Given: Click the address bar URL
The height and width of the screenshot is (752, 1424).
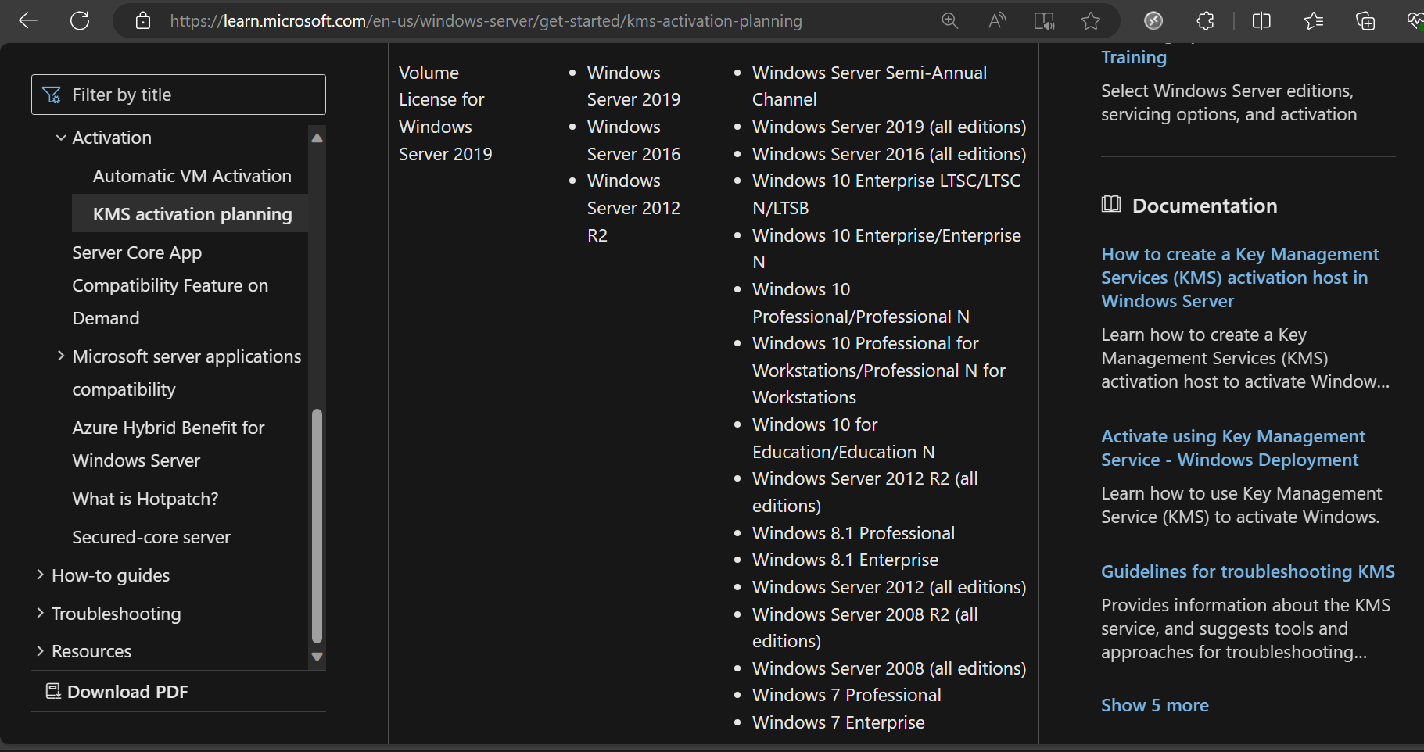Looking at the screenshot, I should 486,21.
